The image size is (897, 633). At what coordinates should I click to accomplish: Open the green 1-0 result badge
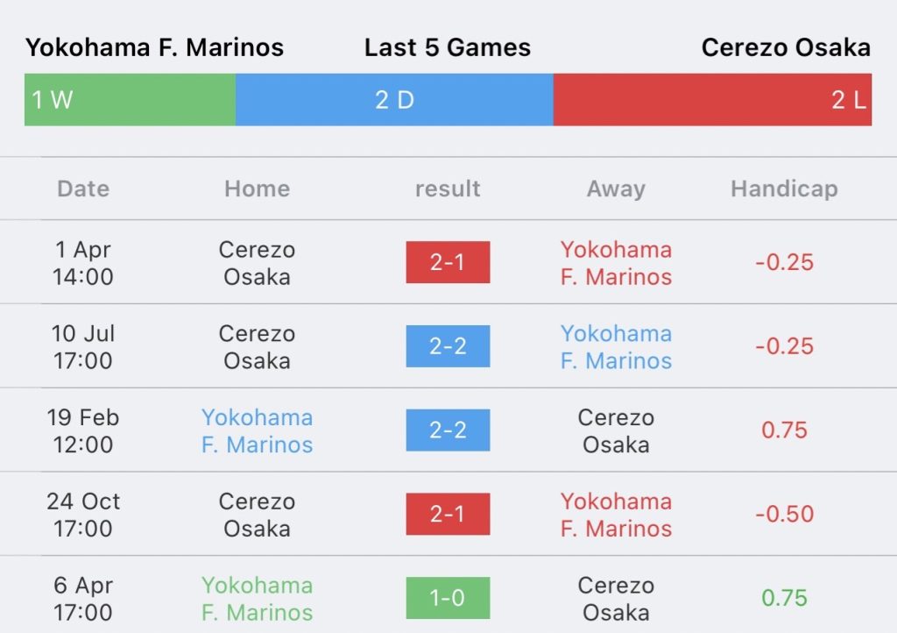(448, 598)
